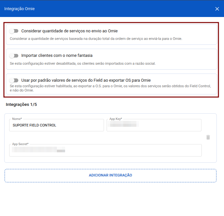Click label 'Usar por padrão valores de serviços do Field'
Image resolution: width=224 pixels, height=216 pixels.
[86, 80]
